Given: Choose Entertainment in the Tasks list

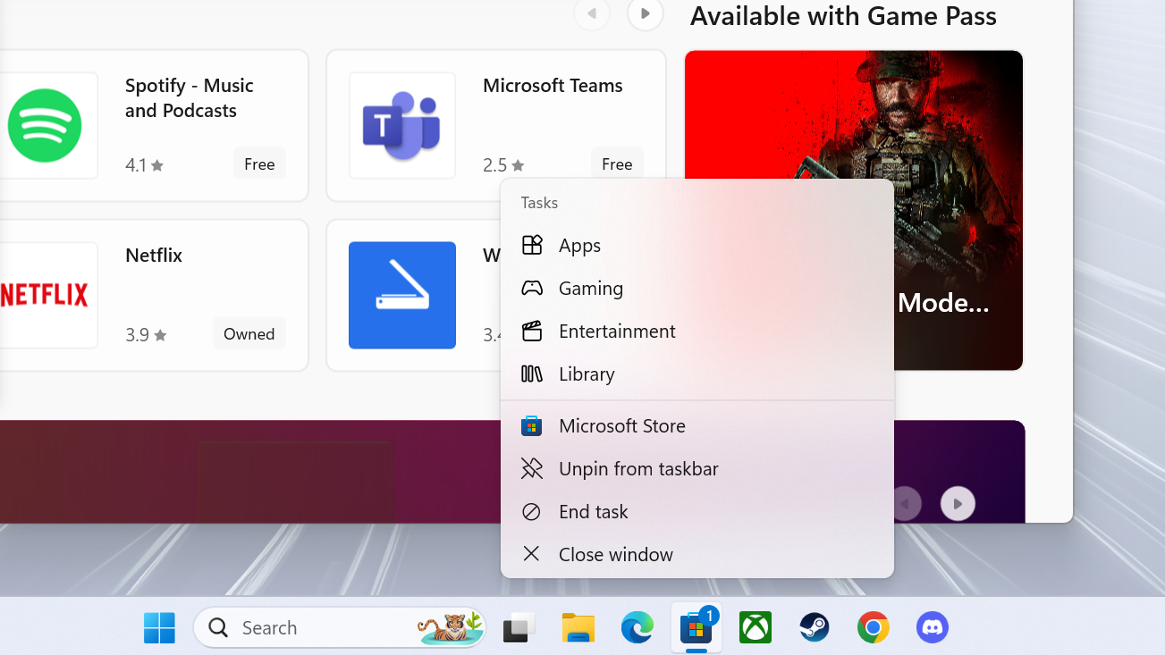Looking at the screenshot, I should coord(617,331).
